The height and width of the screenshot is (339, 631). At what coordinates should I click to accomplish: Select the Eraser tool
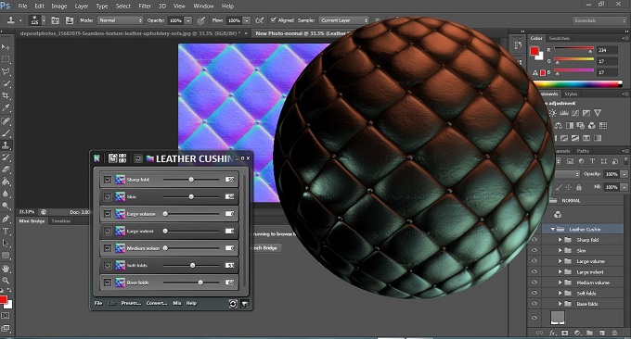6,169
